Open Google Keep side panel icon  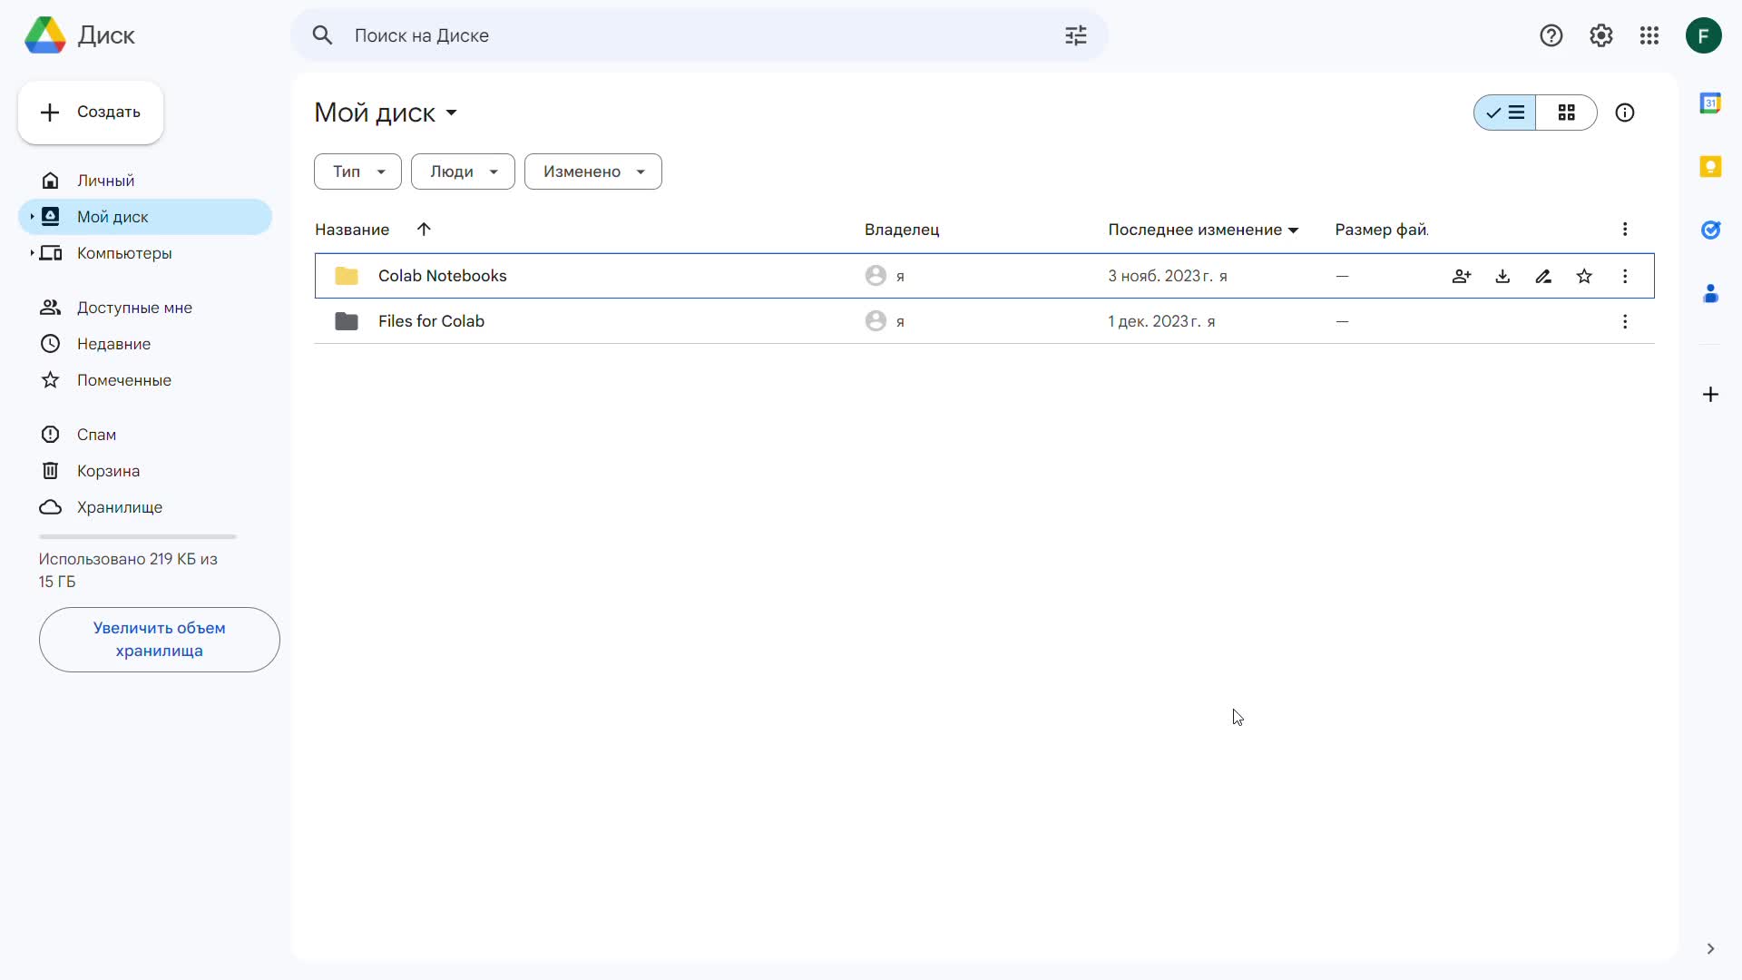[1710, 166]
